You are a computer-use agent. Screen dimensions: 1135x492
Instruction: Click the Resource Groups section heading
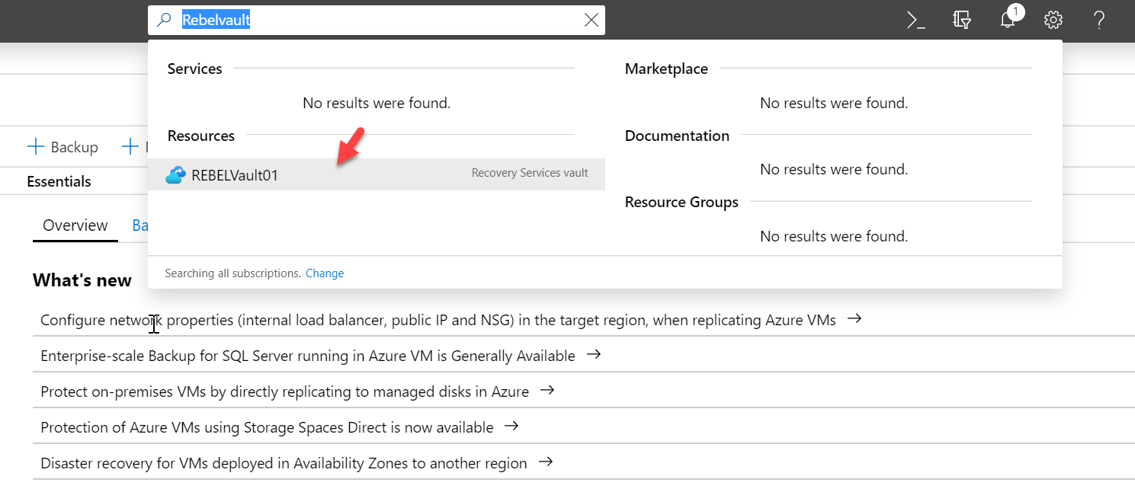click(x=681, y=203)
